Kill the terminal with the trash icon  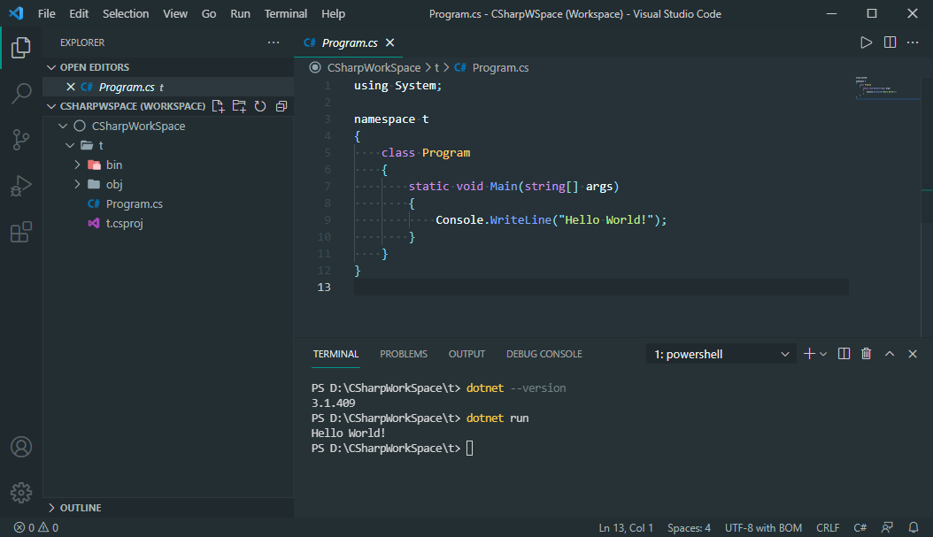click(866, 353)
